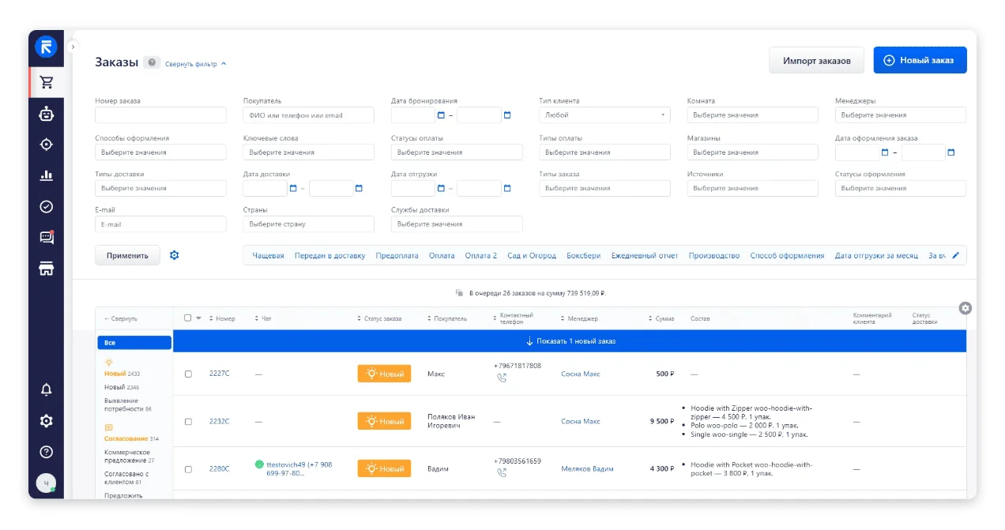Click the bar chart analytics sidebar icon

46,175
